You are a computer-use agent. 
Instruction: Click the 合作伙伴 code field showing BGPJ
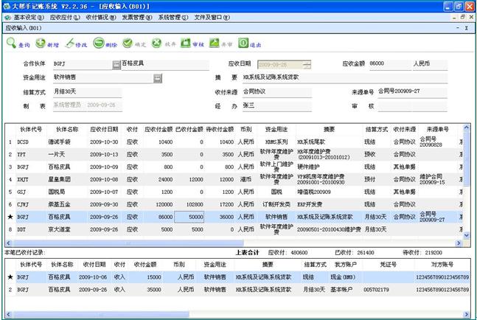point(83,64)
